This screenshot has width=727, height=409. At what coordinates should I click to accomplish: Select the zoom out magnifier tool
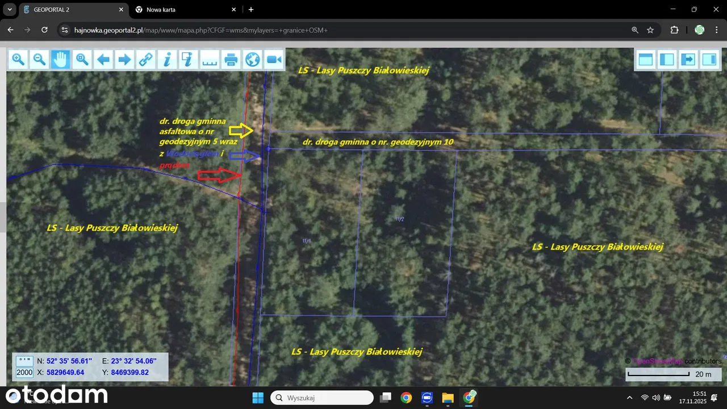(39, 59)
